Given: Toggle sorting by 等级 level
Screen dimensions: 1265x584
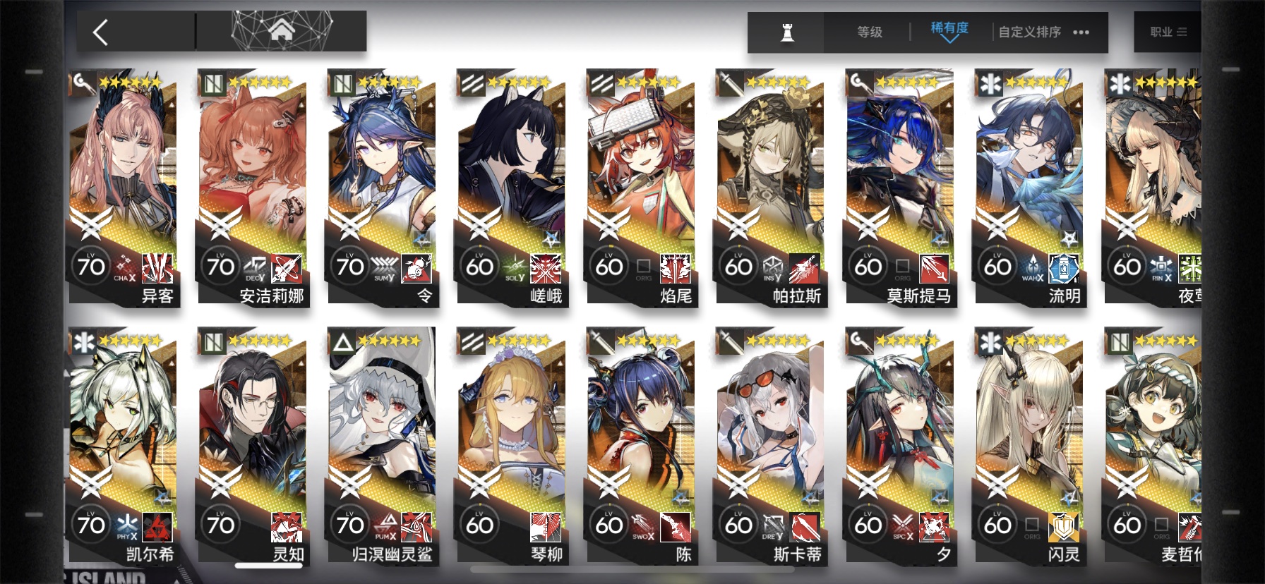Looking at the screenshot, I should pyautogui.click(x=870, y=32).
